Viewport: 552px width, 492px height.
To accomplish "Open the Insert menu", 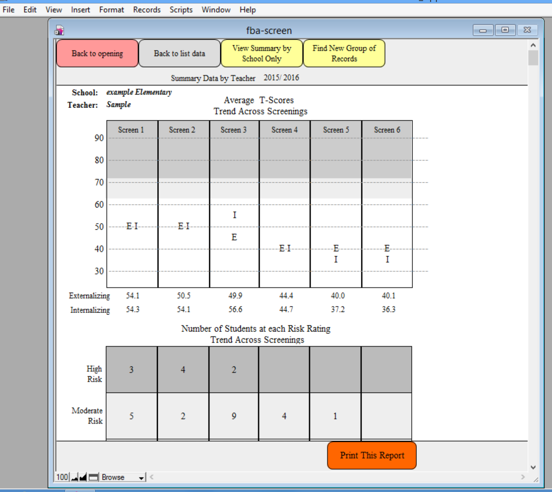I will (x=80, y=10).
